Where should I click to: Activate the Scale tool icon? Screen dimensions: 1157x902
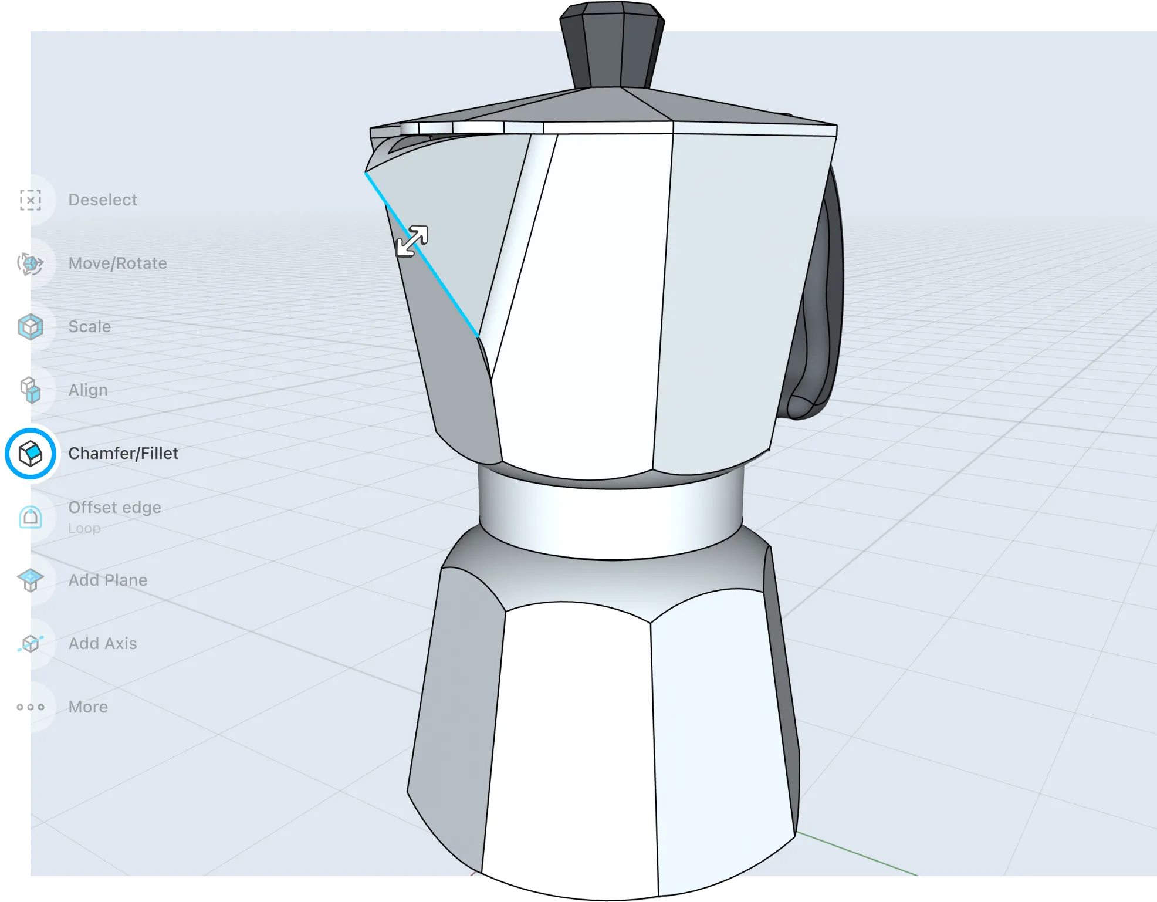point(31,327)
